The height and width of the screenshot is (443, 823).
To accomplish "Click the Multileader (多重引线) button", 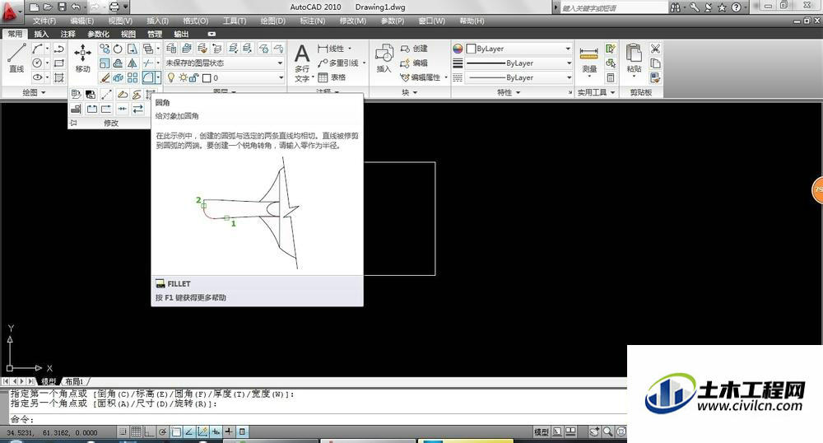I will [x=338, y=63].
